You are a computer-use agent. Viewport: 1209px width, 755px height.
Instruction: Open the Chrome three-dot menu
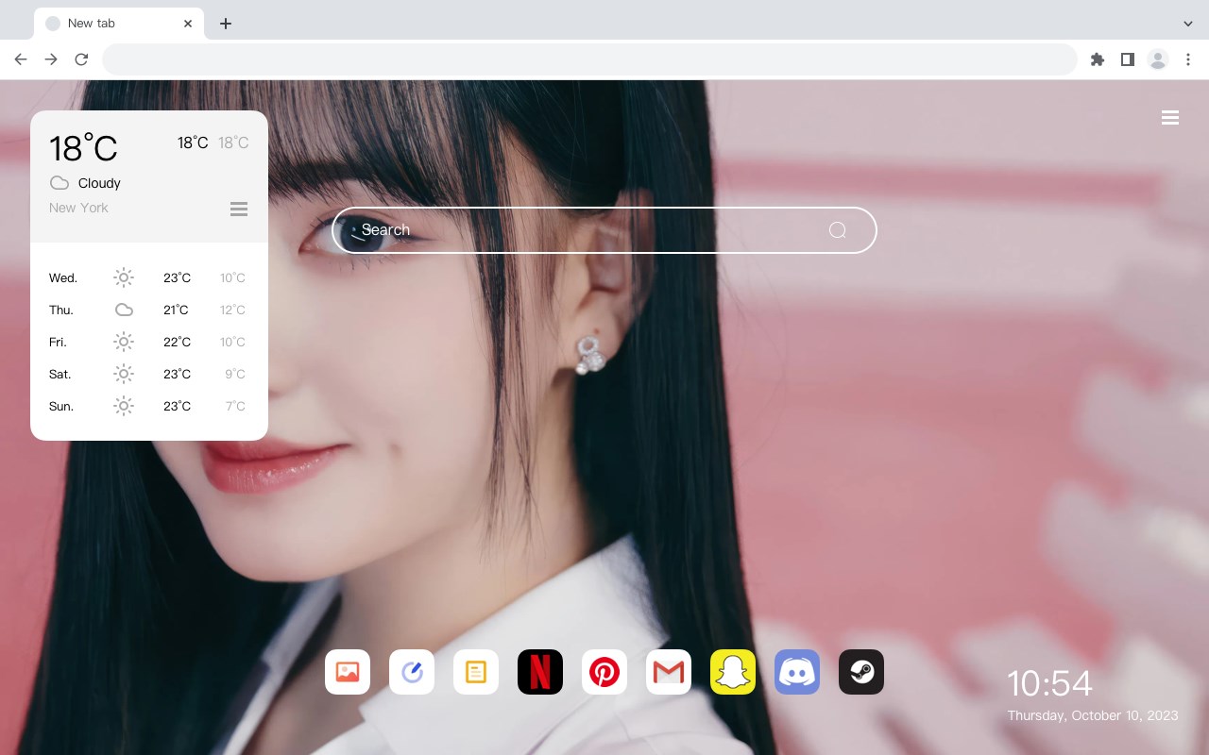1188,59
